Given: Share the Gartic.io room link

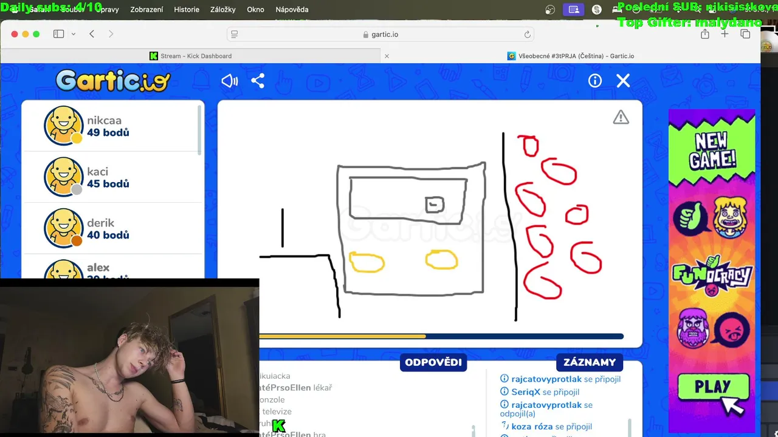Looking at the screenshot, I should (x=258, y=81).
